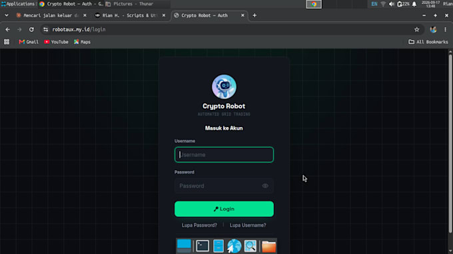This screenshot has width=453, height=254.
Task: Open the battery 22% indicator
Action: click(x=403, y=4)
